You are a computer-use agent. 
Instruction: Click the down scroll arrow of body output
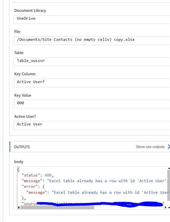(169, 207)
